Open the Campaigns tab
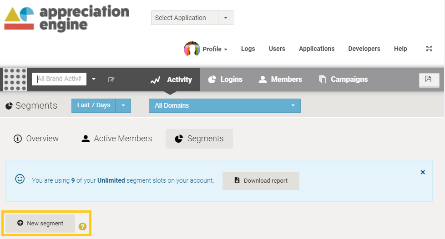This screenshot has height=239, width=445. [x=344, y=80]
